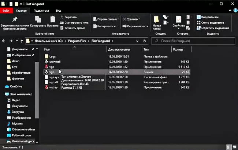
Task: Switch to details view in status bar
Action: (229, 147)
